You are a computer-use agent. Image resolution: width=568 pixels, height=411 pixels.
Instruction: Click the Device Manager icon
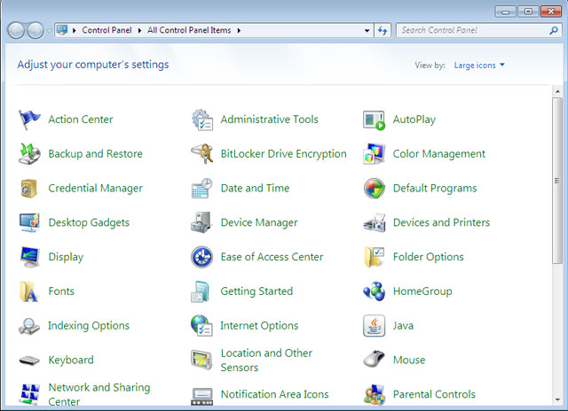pyautogui.click(x=201, y=223)
